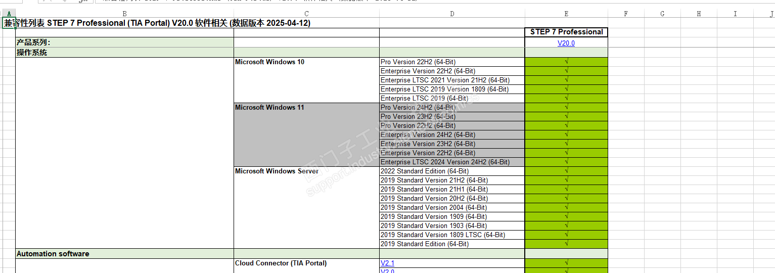Select column F header
This screenshot has width=775, height=273.
point(626,14)
